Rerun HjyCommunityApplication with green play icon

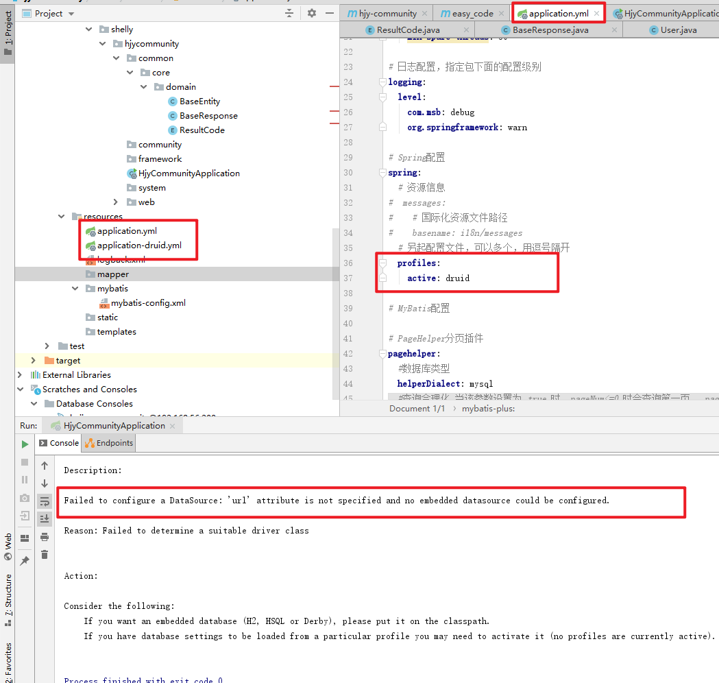25,444
